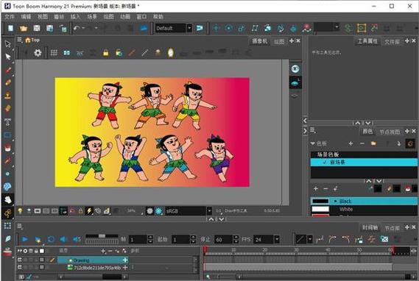Collapse the palette list expander triangle
Image resolution: width=419 pixels, height=281 pixels.
coord(312,143)
